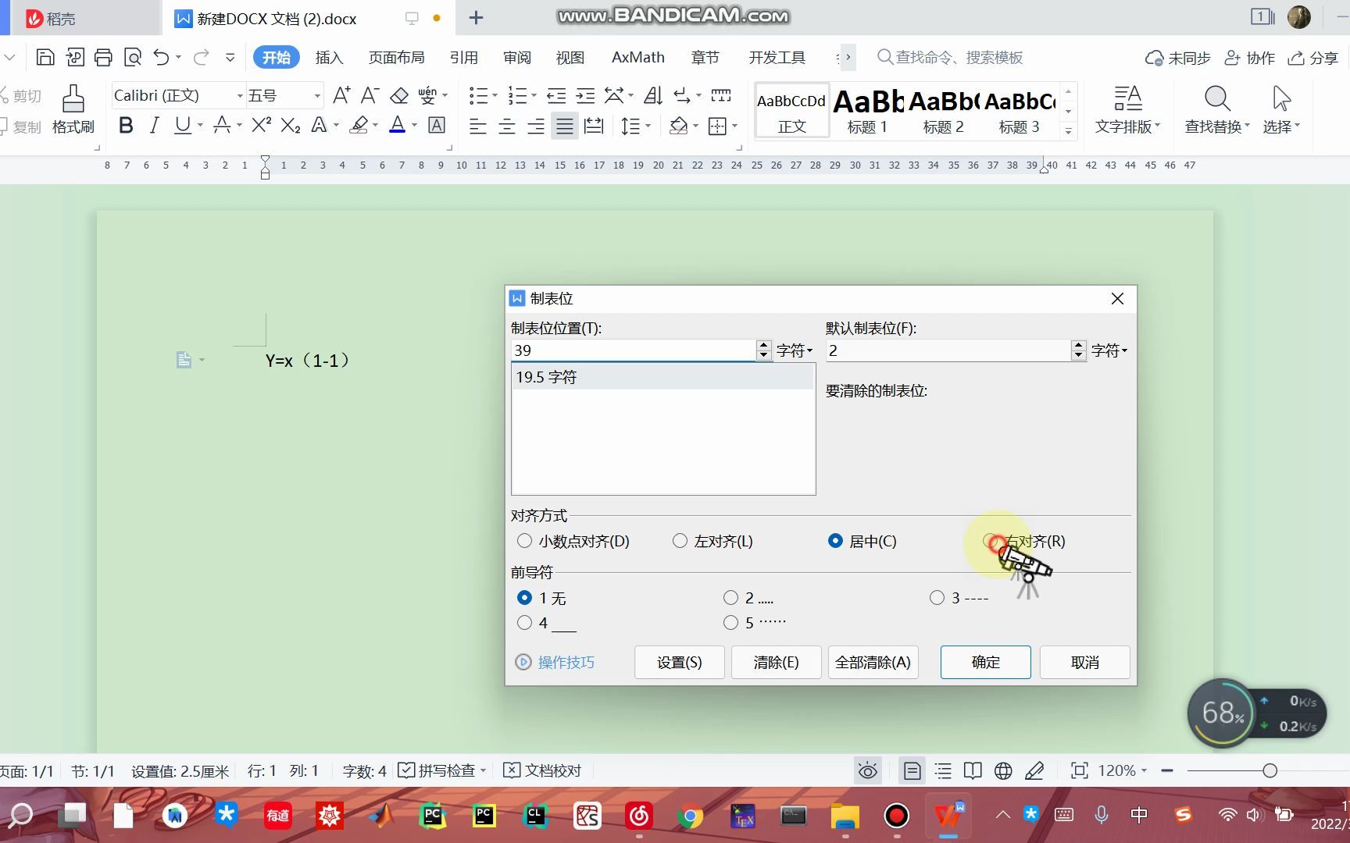Screen dimensions: 1350x843
Task: Click the tab stop position field showing 39
Action: (634, 350)
